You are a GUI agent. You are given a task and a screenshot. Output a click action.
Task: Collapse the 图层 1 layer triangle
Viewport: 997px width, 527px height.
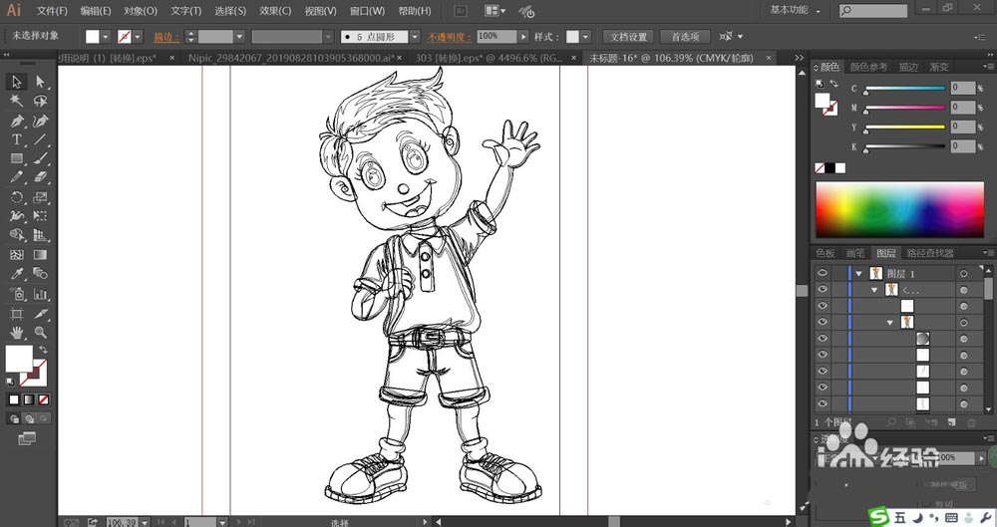click(859, 273)
